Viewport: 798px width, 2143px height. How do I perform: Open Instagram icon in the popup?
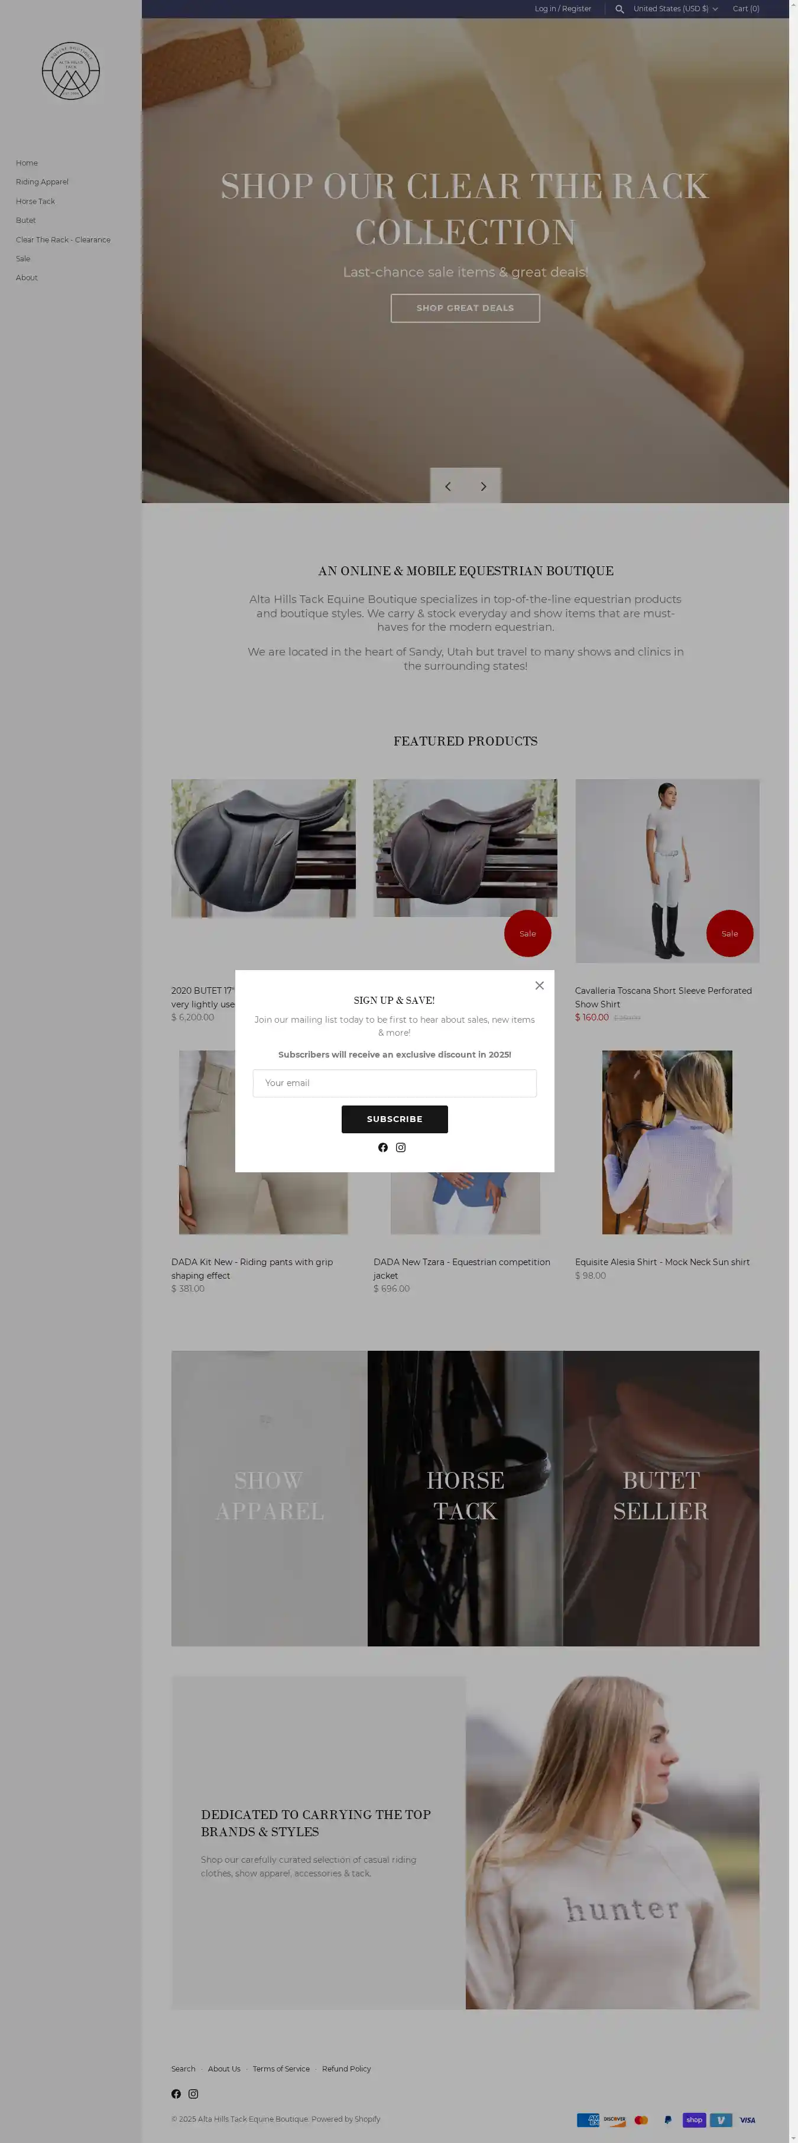point(401,1148)
